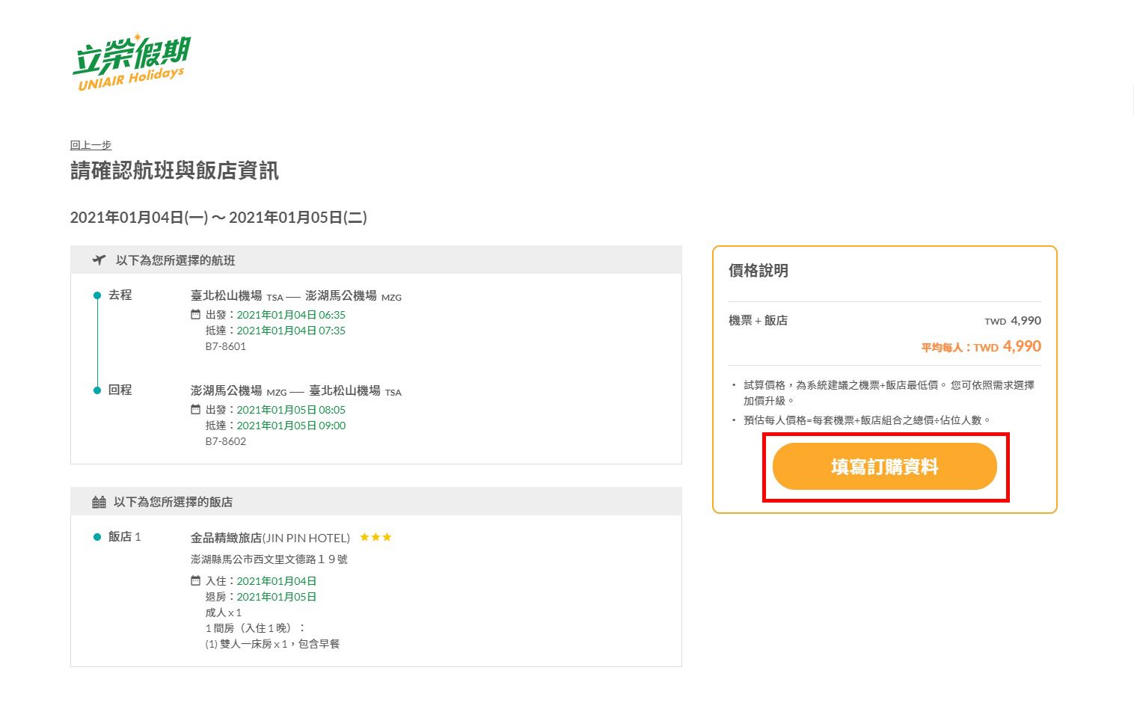Viewport: 1134px width, 709px height.
Task: Click the 價格說明 heading
Action: (758, 271)
